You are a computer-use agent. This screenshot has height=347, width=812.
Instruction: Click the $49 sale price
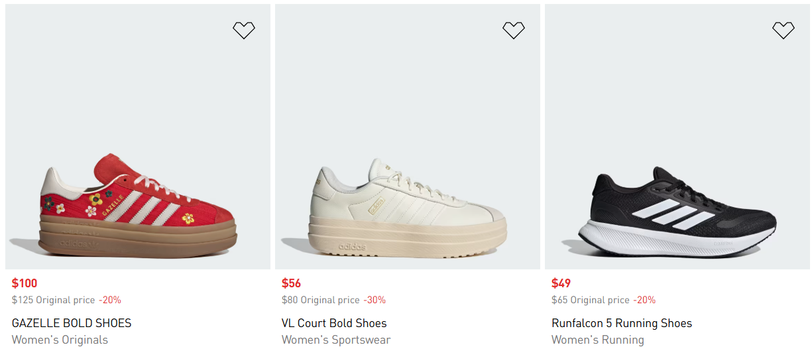pyautogui.click(x=561, y=283)
